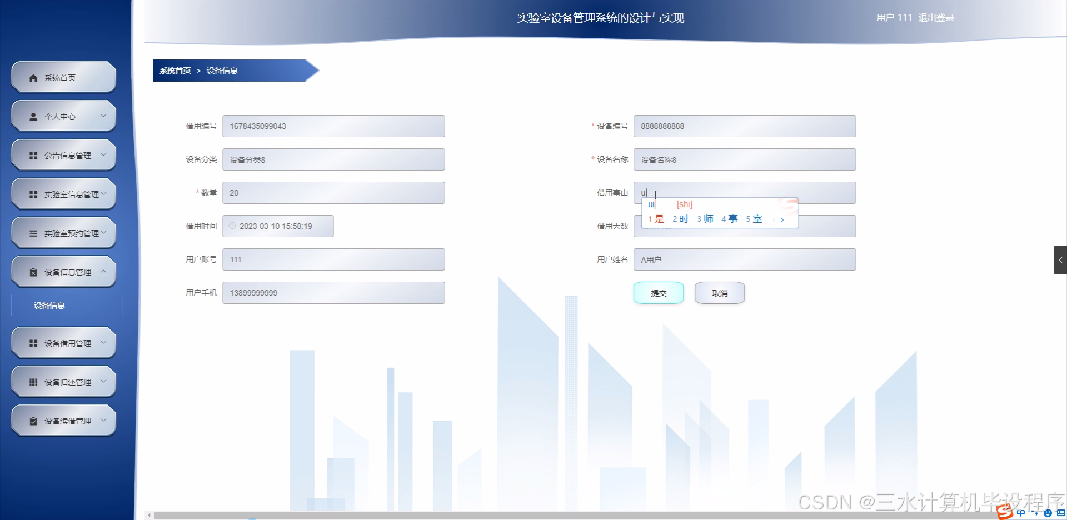Viewport: 1067px width, 520px height.
Task: Open the virtual keyboard from the tray icon
Action: click(1061, 513)
